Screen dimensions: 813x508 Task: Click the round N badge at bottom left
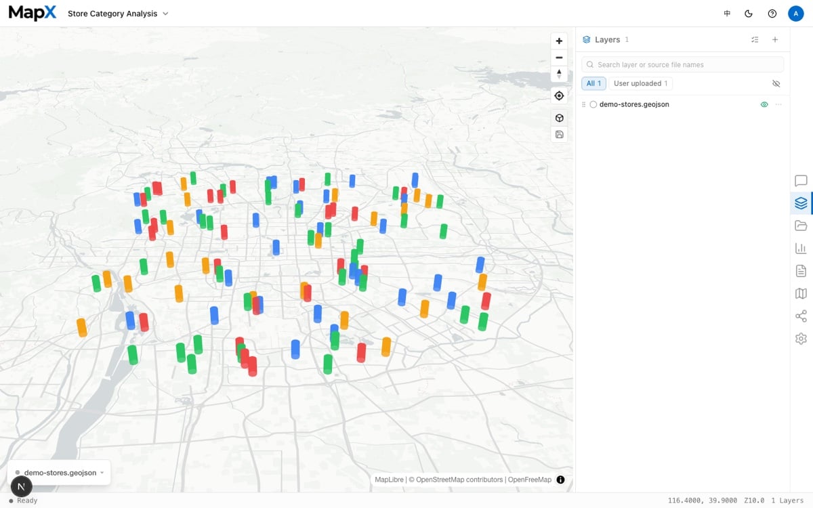click(22, 486)
